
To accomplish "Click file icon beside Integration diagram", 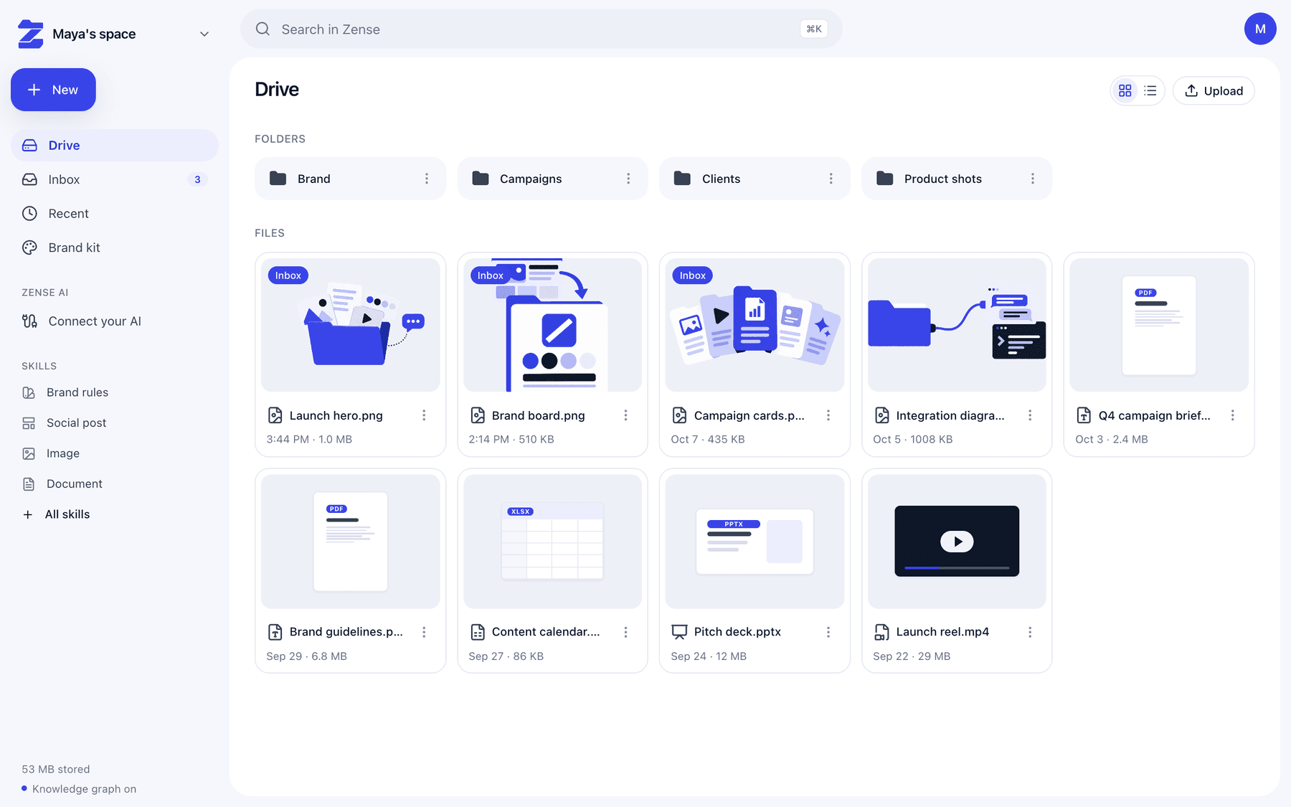I will (x=882, y=415).
